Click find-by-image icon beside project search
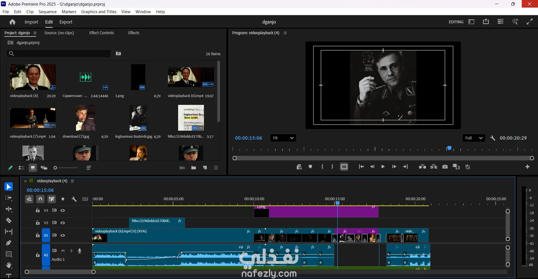The width and height of the screenshot is (538, 279). 118,54
